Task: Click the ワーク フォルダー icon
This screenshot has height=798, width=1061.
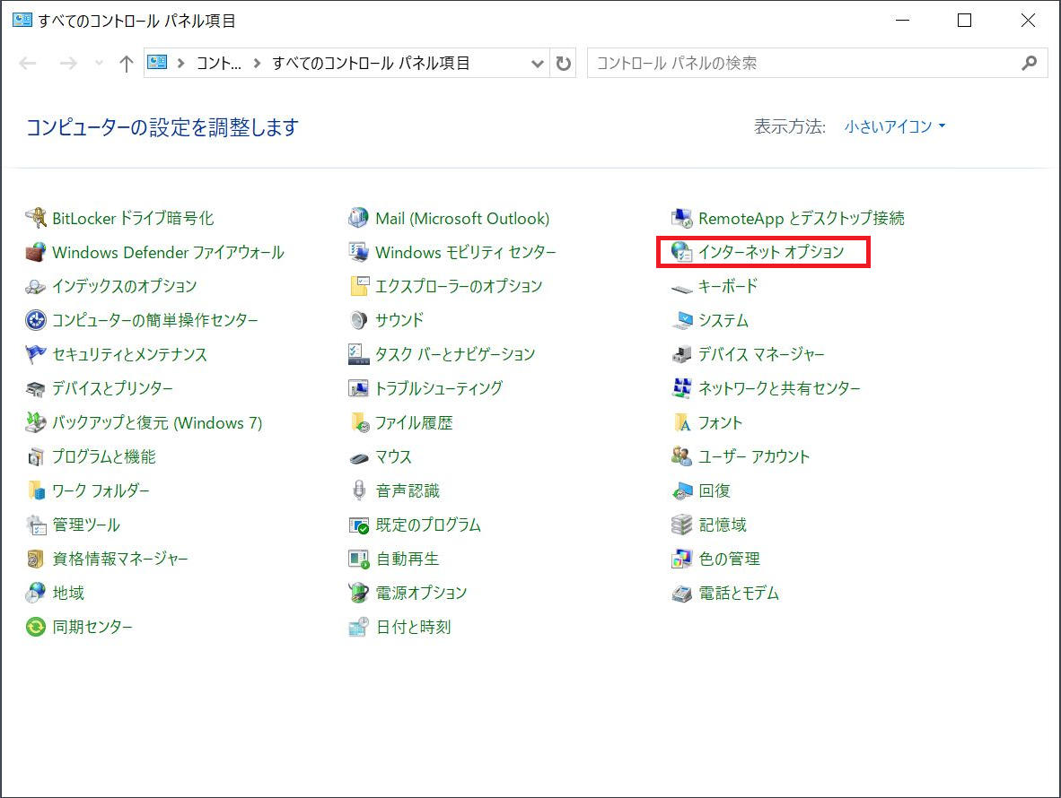Action: click(35, 490)
